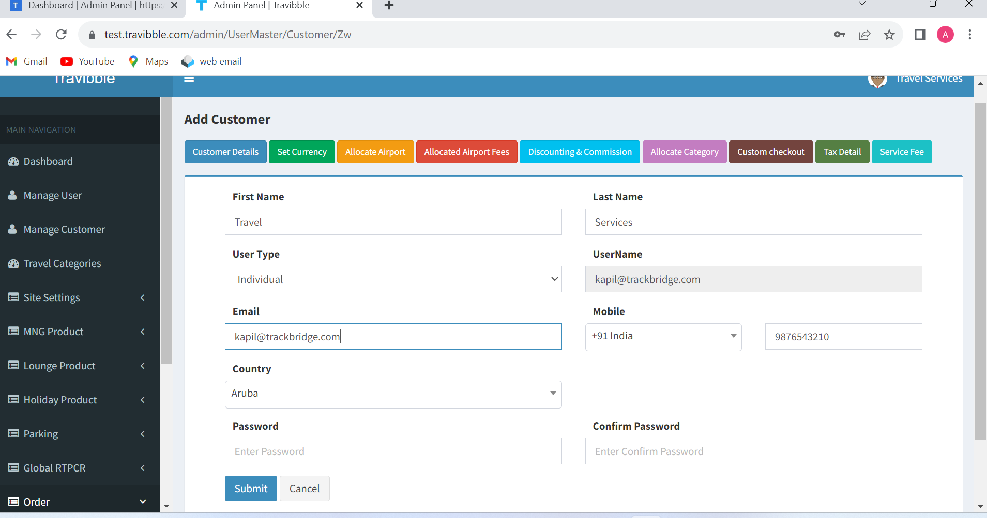This screenshot has height=518, width=987.
Task: Click the Dashboard sidebar icon
Action: [x=13, y=162]
